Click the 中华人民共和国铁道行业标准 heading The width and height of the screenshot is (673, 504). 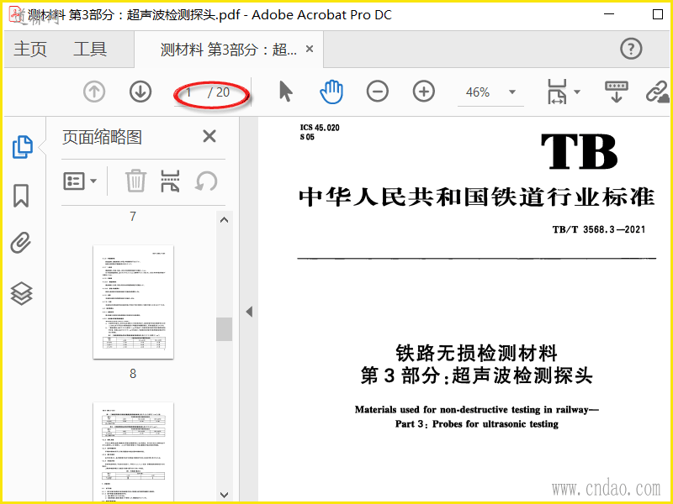pyautogui.click(x=477, y=197)
